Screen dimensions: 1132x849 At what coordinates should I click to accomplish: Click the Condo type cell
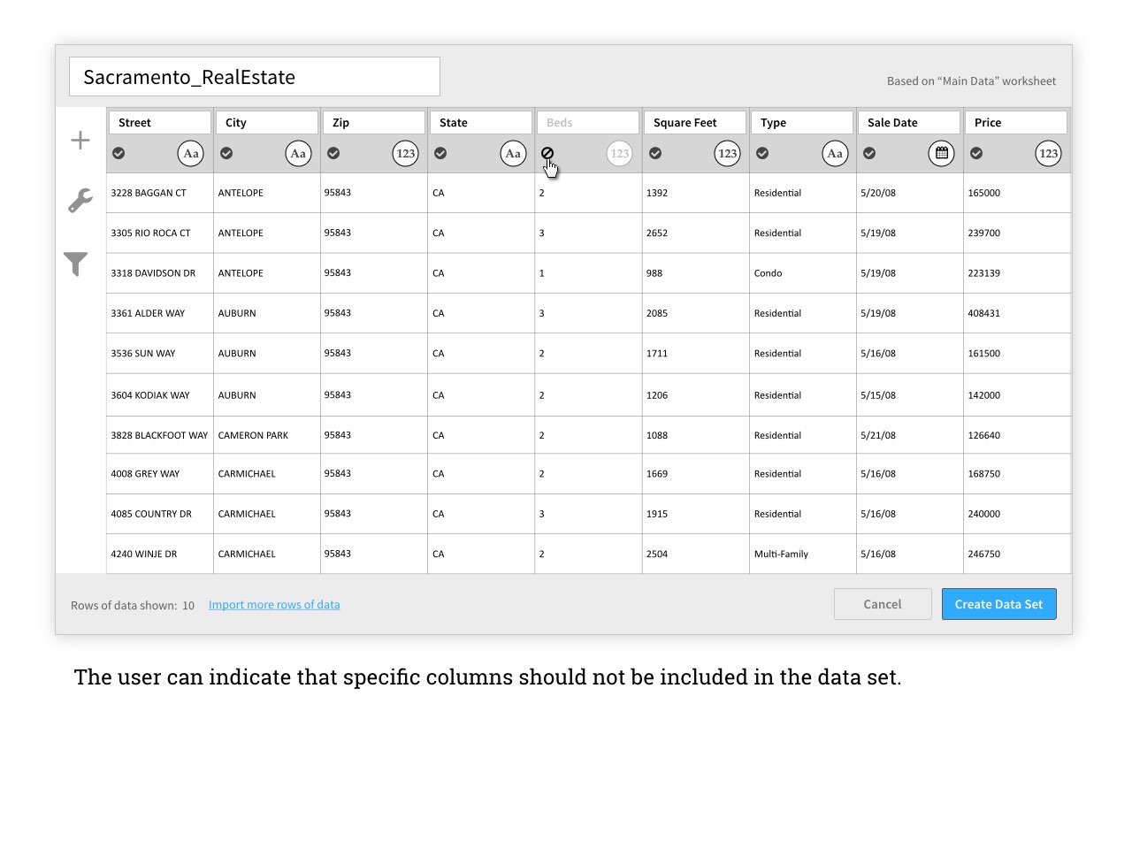click(803, 273)
